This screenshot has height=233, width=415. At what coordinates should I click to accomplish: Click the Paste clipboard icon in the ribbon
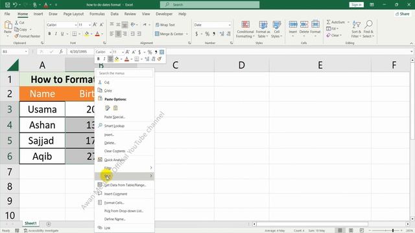tap(8, 25)
